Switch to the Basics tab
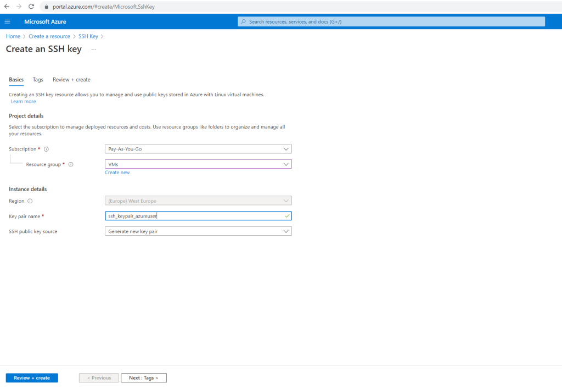Viewport: 562px width, 389px height. (x=16, y=80)
